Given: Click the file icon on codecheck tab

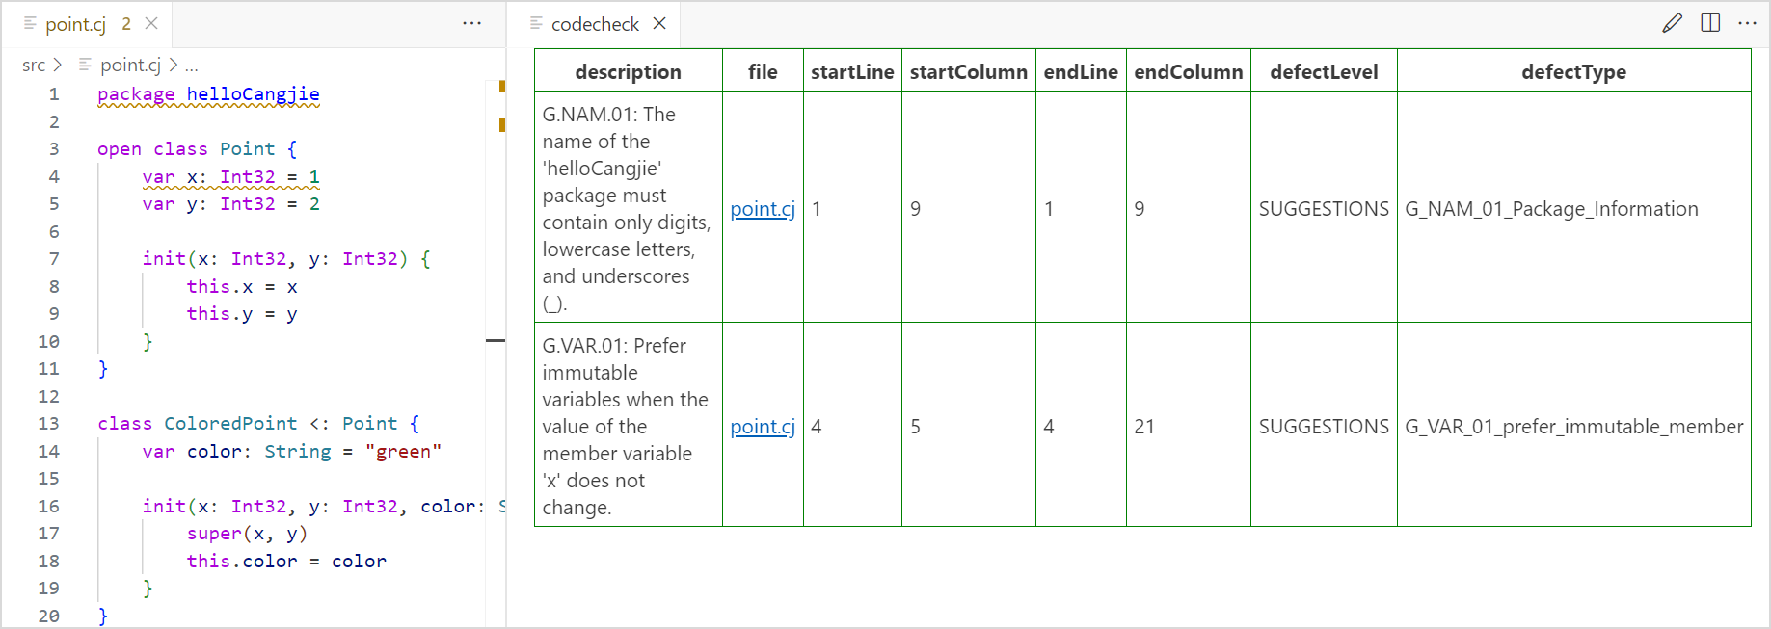Looking at the screenshot, I should click(536, 23).
